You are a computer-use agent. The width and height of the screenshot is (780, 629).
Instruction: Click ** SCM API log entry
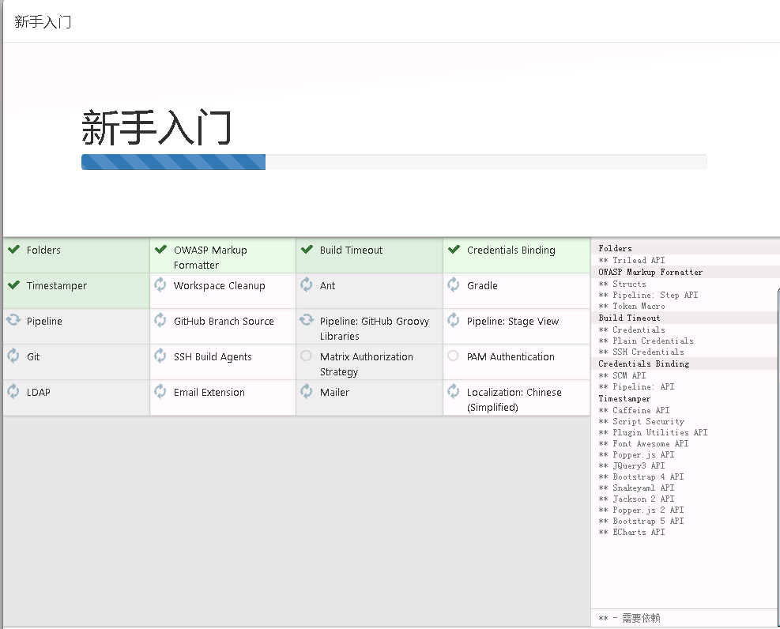tap(622, 375)
